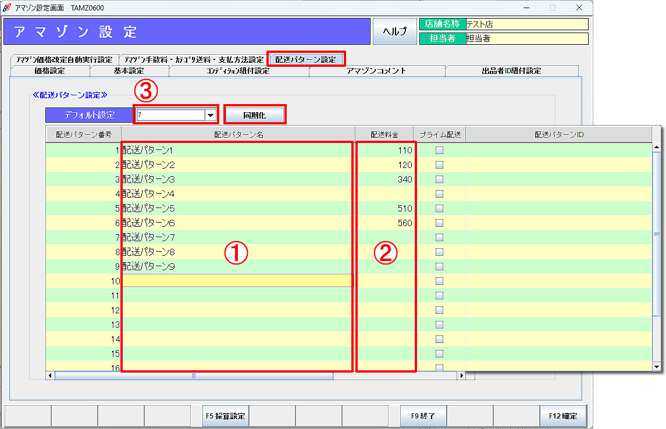Click the 店舗名称 field showing テスト店
This screenshot has width=666, height=429.
526,24
